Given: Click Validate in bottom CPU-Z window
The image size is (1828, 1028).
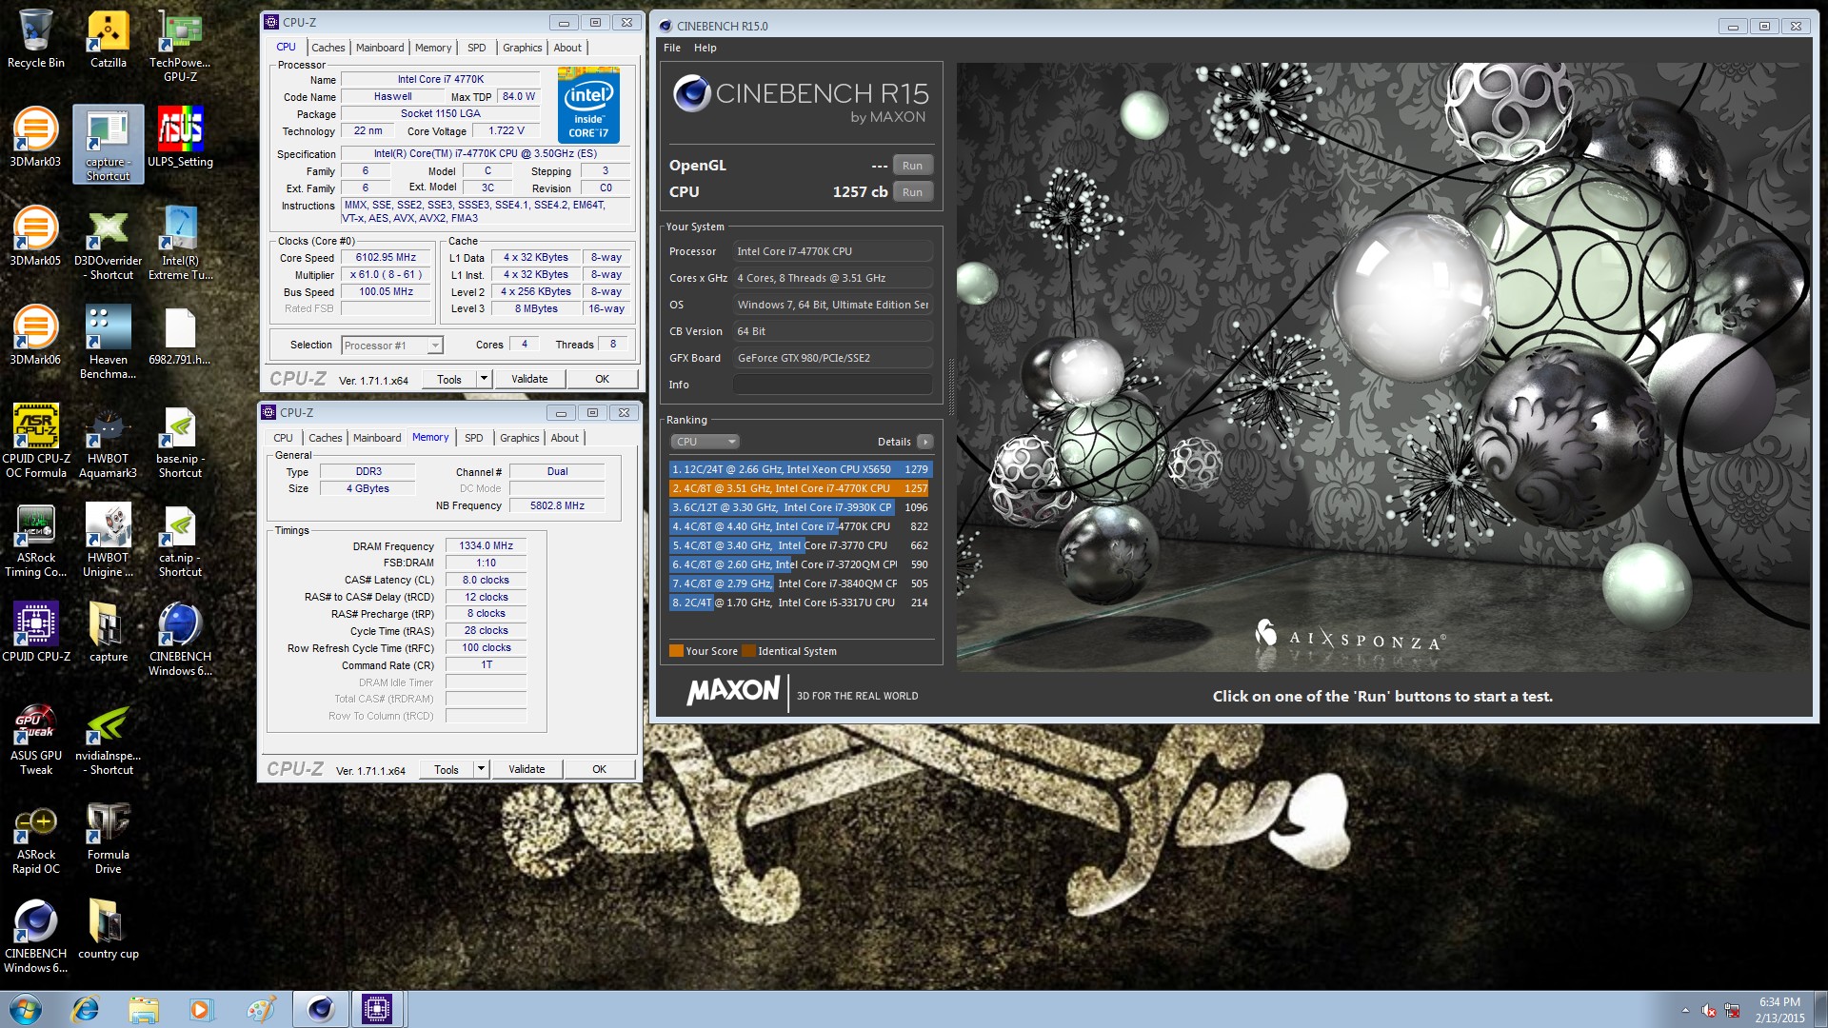Looking at the screenshot, I should coord(527,769).
